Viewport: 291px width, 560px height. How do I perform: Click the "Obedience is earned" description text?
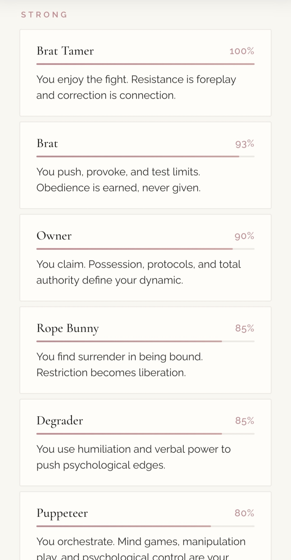[x=118, y=188]
